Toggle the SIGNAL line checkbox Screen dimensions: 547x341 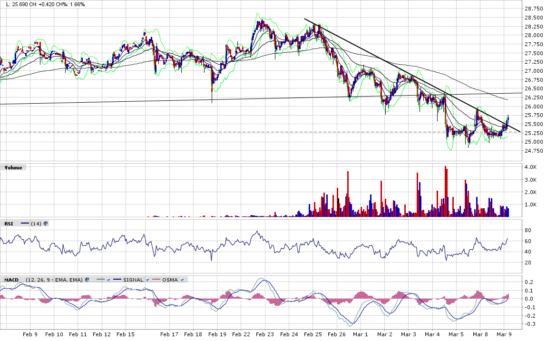click(x=147, y=280)
